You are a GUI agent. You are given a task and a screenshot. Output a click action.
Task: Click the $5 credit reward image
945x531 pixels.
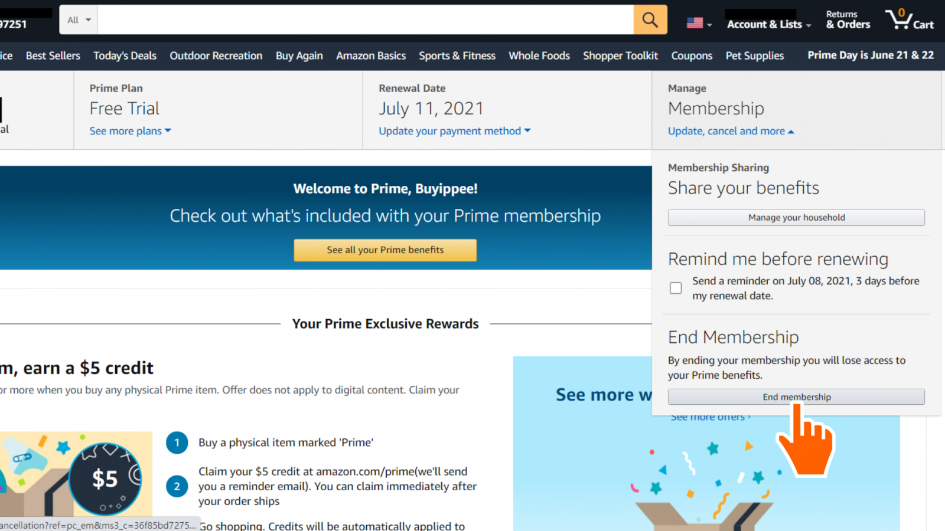(x=76, y=474)
